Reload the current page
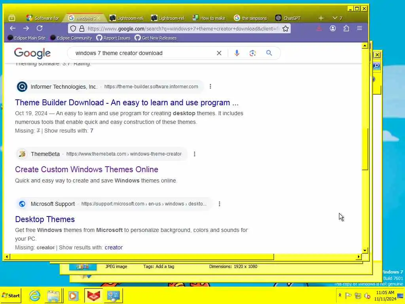 click(40, 28)
